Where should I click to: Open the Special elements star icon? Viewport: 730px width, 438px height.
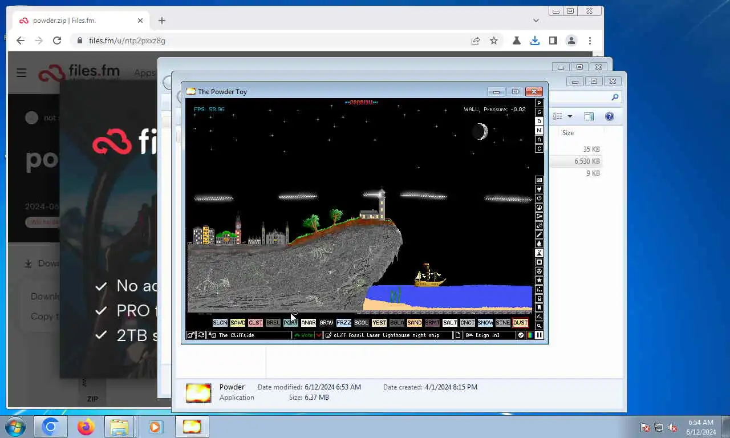pos(539,280)
